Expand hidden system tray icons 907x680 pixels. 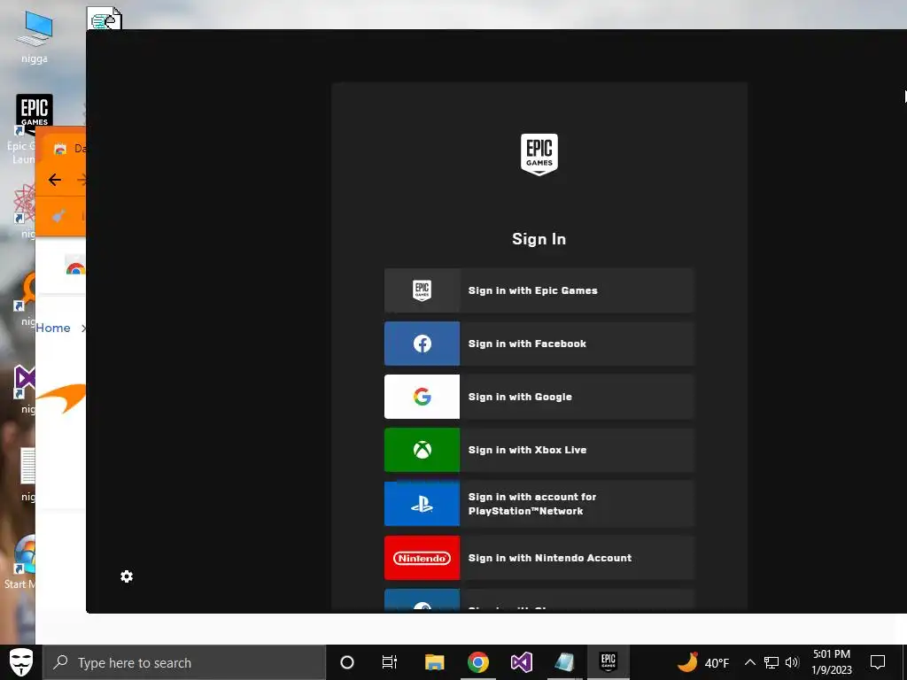click(x=749, y=662)
